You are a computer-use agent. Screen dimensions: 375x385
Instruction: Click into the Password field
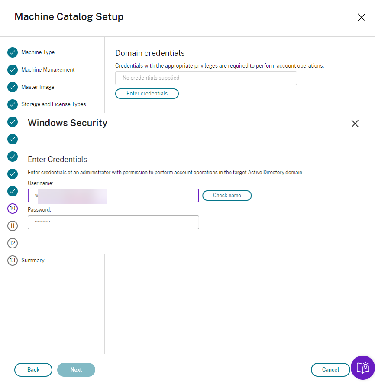(x=113, y=222)
